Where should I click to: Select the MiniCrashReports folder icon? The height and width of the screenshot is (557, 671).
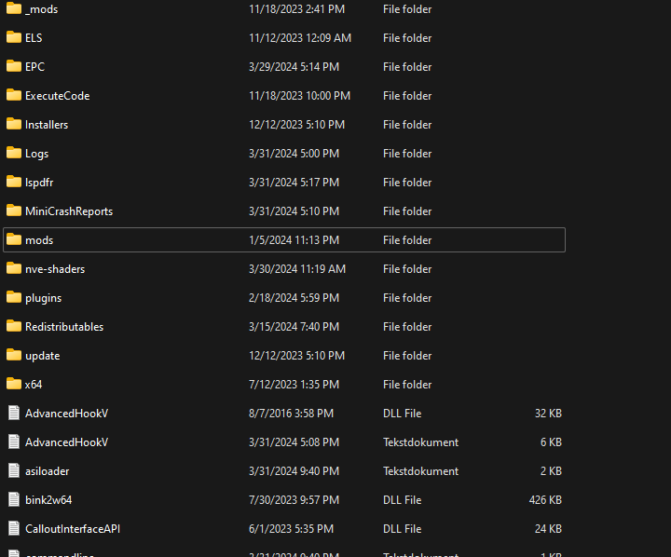(x=13, y=211)
